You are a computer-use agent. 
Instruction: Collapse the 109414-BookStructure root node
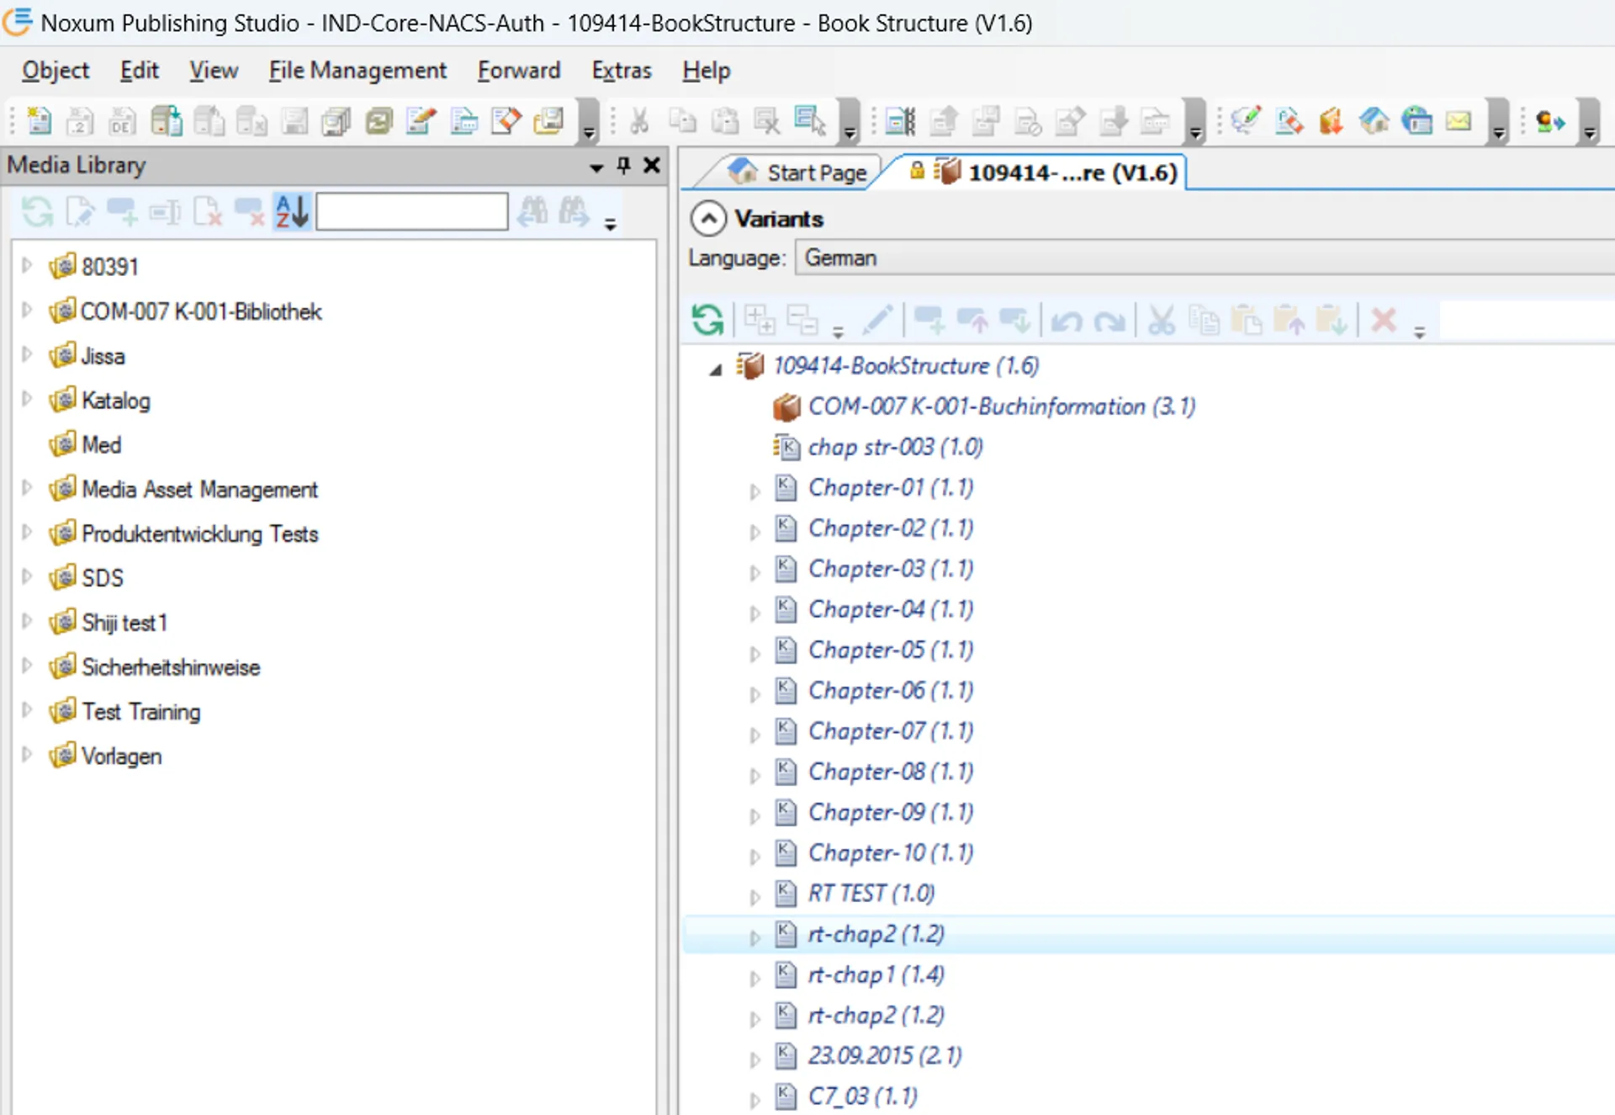click(716, 369)
